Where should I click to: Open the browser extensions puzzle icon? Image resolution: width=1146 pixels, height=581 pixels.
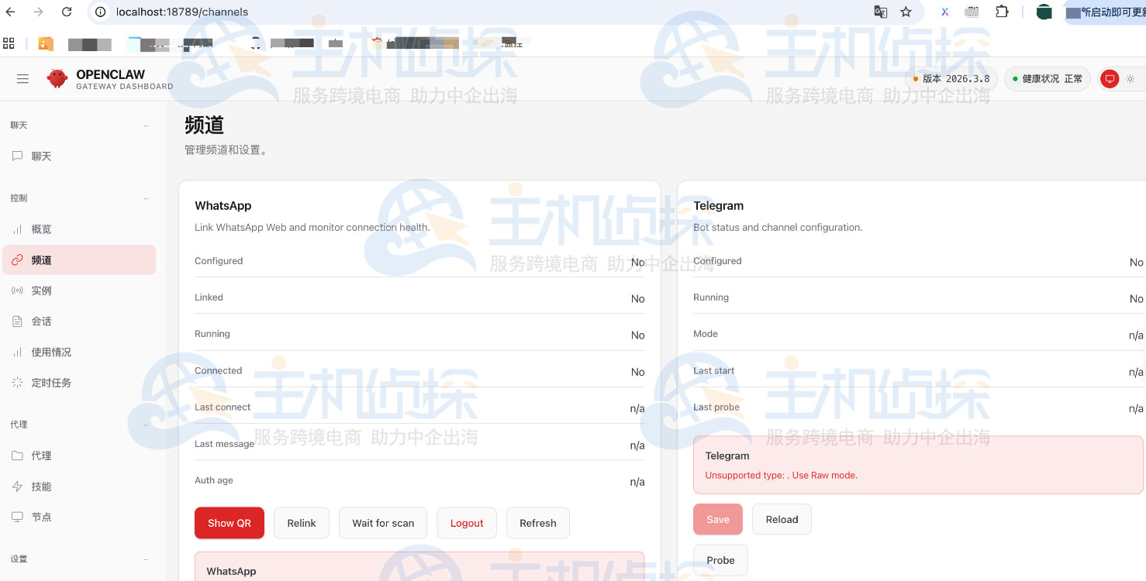[x=1002, y=12]
